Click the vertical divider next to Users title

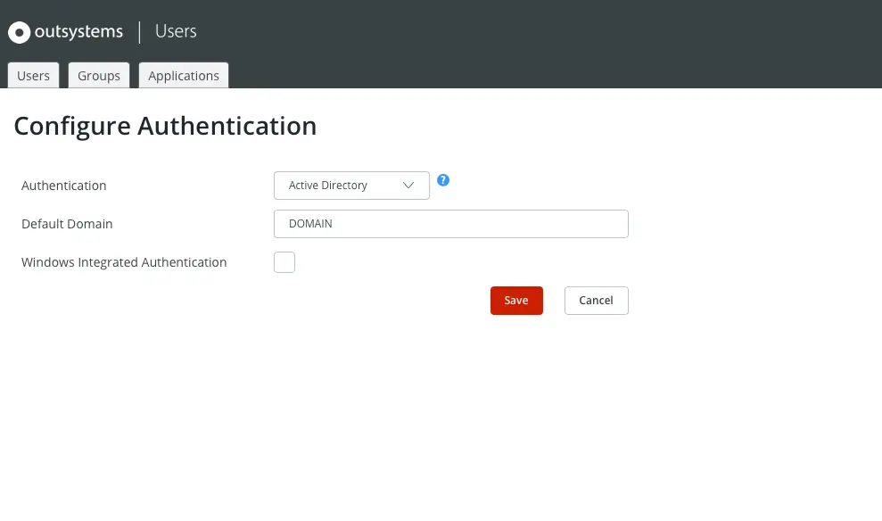click(139, 32)
